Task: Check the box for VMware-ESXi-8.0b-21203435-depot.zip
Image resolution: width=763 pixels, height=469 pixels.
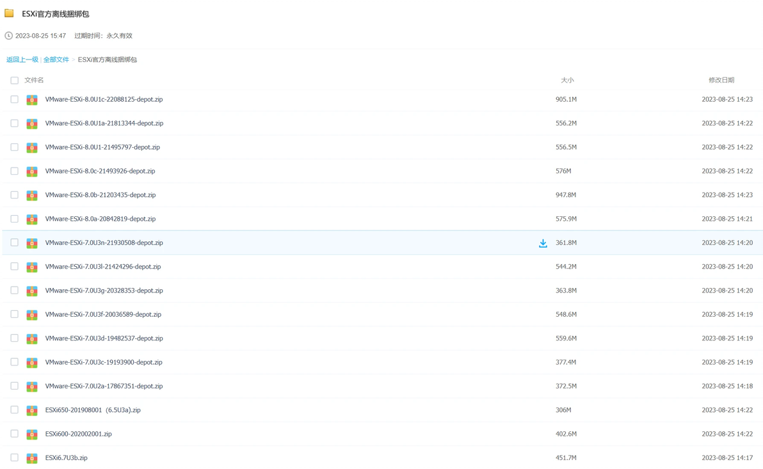Action: pyautogui.click(x=15, y=195)
